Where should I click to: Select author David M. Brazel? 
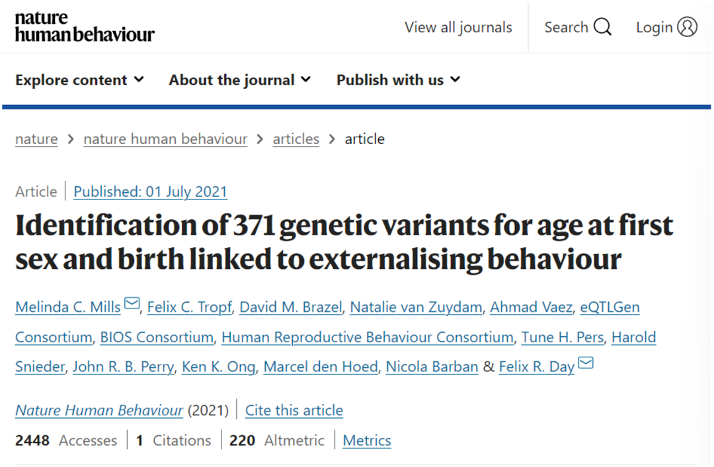(x=290, y=307)
